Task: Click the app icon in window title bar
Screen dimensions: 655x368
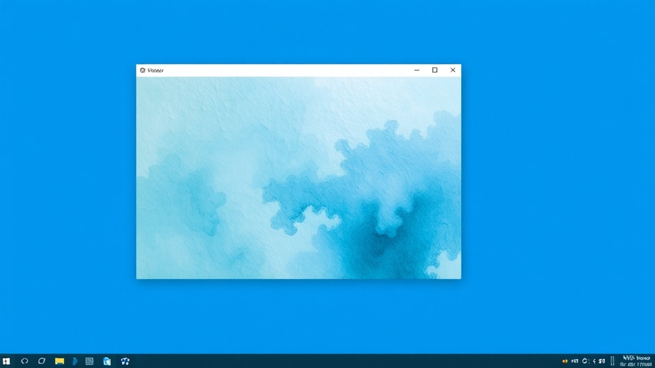Action: (x=143, y=70)
